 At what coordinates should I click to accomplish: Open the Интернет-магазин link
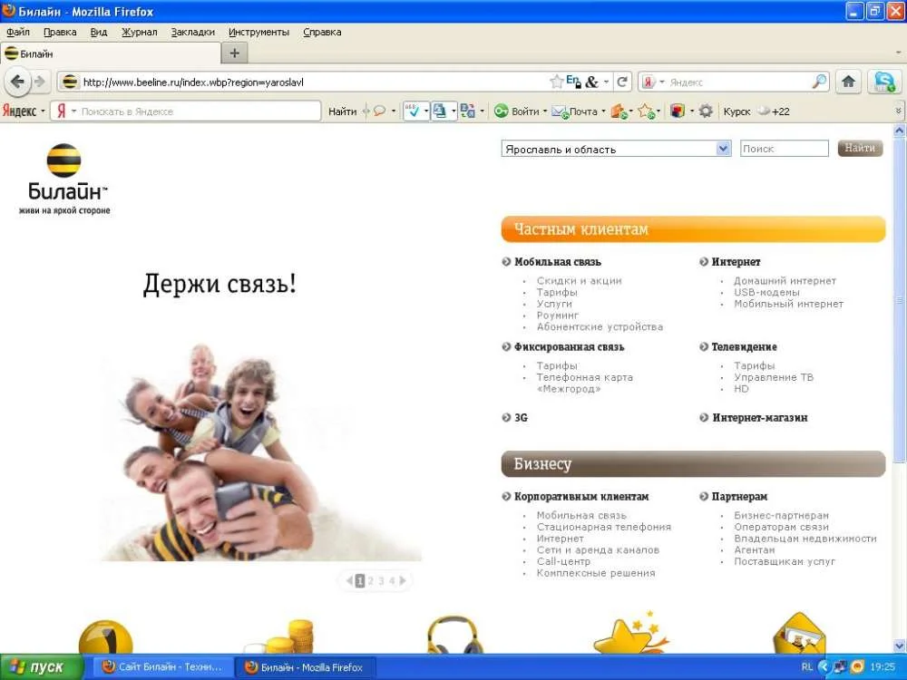[759, 417]
